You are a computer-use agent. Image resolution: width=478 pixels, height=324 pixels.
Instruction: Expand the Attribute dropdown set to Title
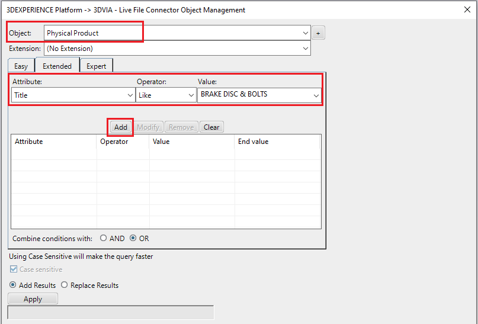(x=73, y=95)
